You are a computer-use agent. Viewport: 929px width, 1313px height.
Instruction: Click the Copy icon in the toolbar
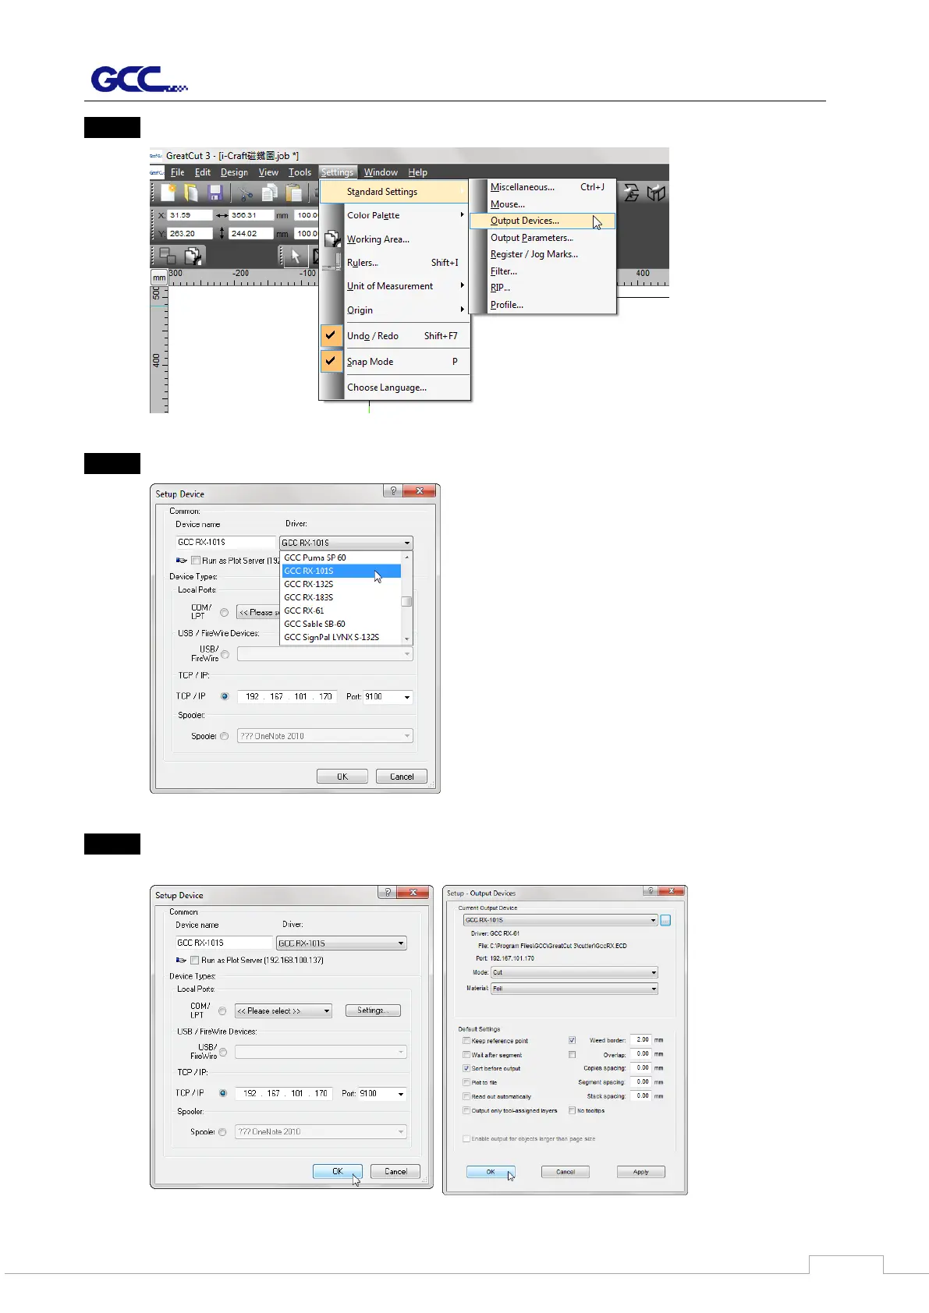point(270,193)
